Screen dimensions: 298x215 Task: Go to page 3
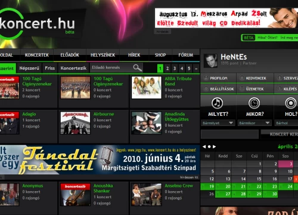[x=175, y=69]
